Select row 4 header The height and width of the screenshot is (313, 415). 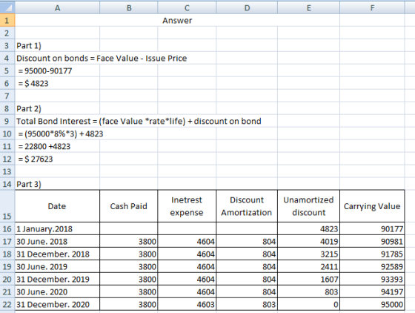click(x=7, y=58)
